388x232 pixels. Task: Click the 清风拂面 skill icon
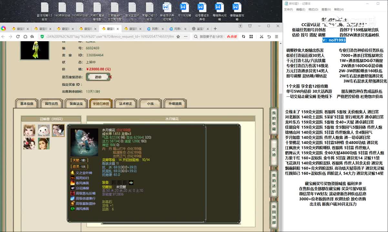coord(73,209)
